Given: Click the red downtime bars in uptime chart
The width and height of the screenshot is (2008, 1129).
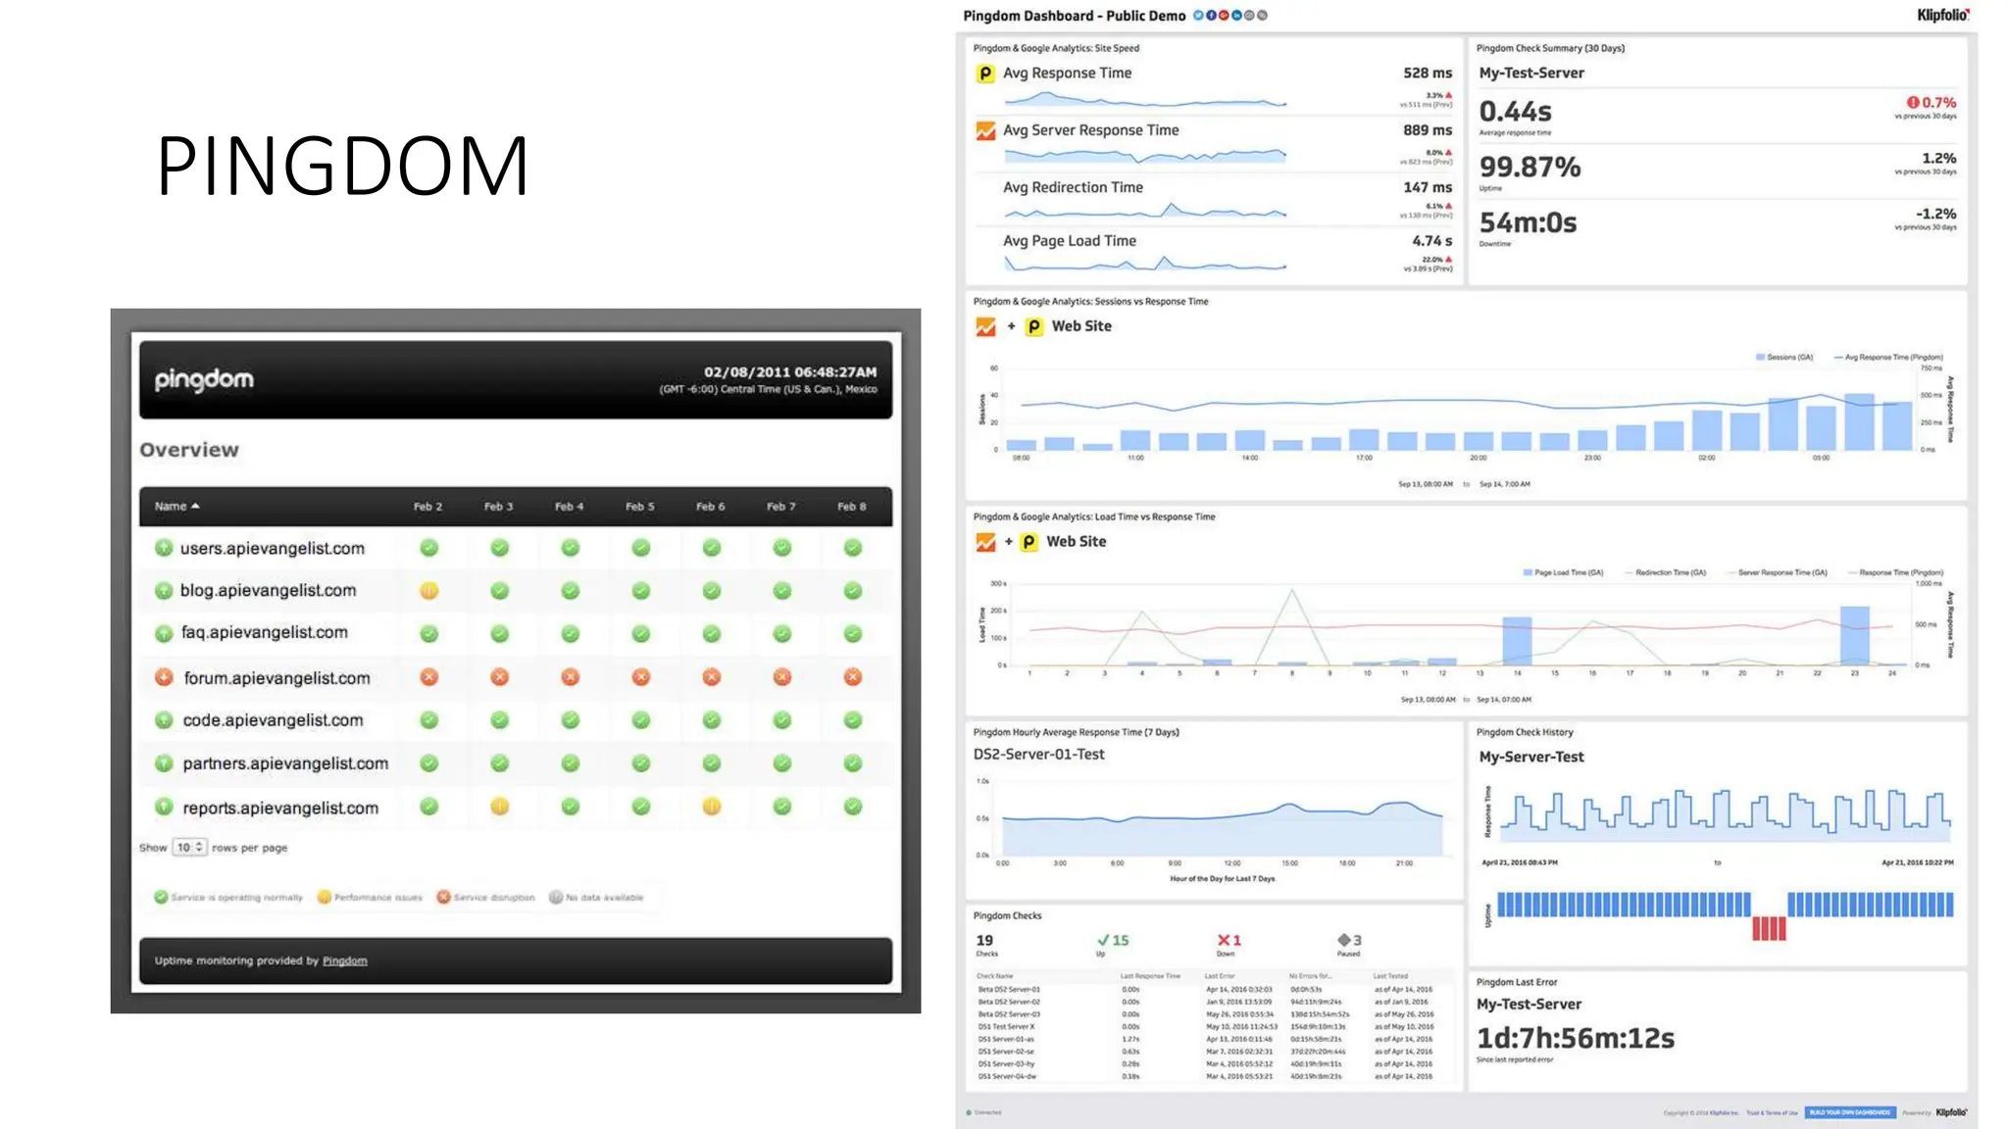Looking at the screenshot, I should [1769, 928].
